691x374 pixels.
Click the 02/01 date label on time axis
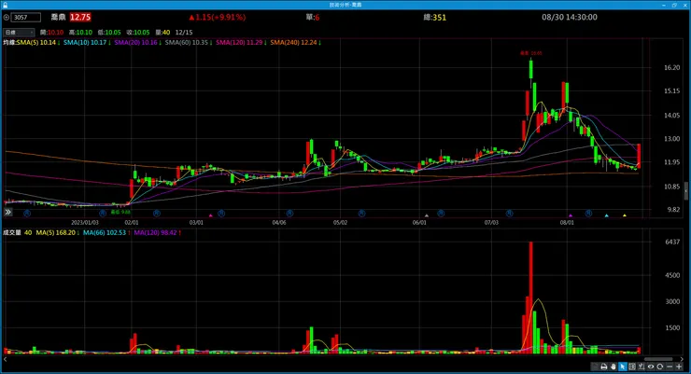click(132, 223)
